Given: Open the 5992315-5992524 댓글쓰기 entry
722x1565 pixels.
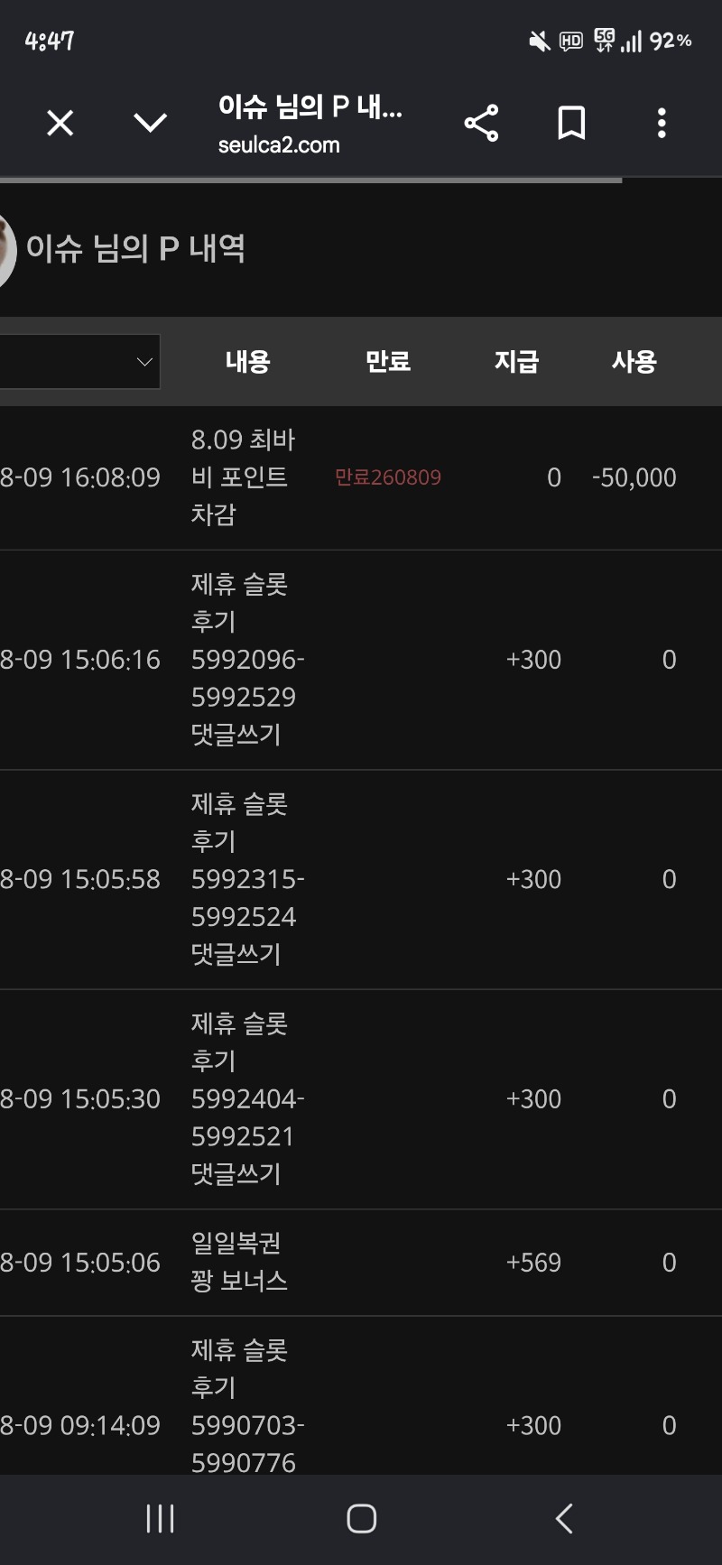Looking at the screenshot, I should [x=361, y=879].
